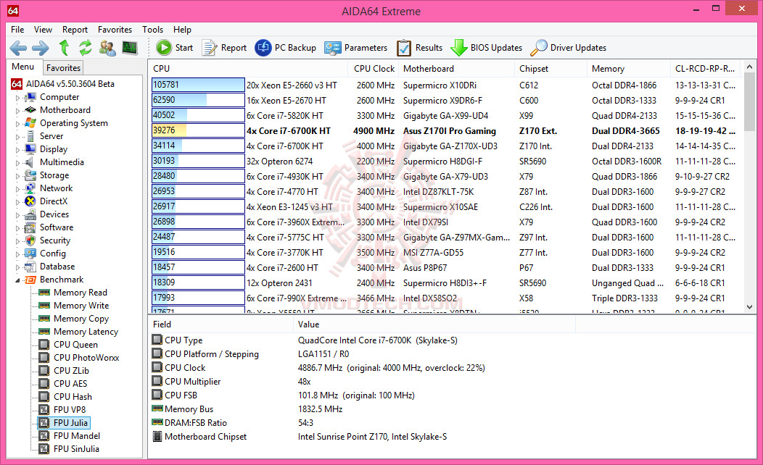Select the Memory Read benchmark
The image size is (763, 465).
[81, 293]
